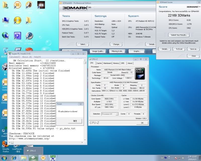201x161 pixels.
Task: Open Filtering & AA... in 3DMark06
Action: click(117, 51)
